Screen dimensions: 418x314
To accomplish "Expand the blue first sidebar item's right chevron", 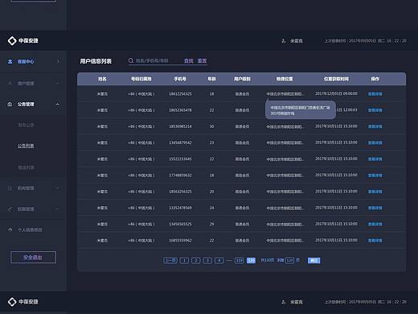I will (58, 61).
